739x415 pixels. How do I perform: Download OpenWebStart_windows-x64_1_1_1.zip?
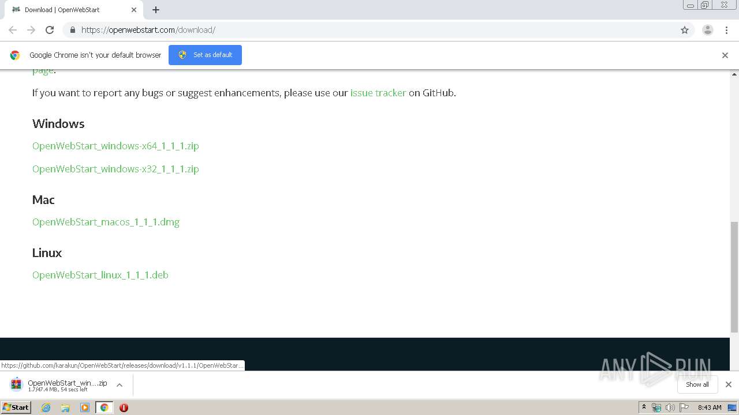[x=115, y=146]
